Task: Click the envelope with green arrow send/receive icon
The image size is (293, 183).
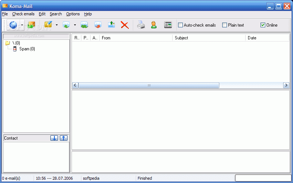Action: 31,25
